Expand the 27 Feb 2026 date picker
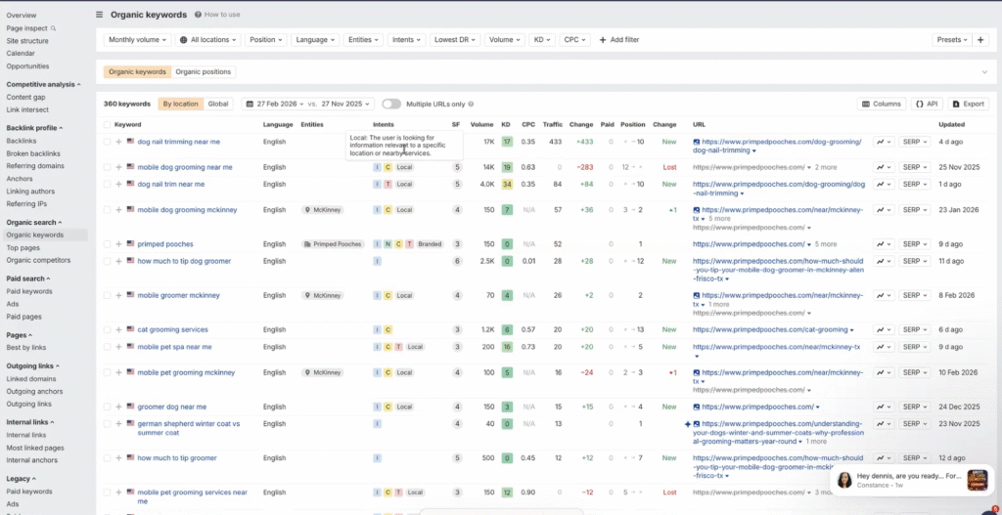The width and height of the screenshot is (1002, 515). tap(273, 104)
